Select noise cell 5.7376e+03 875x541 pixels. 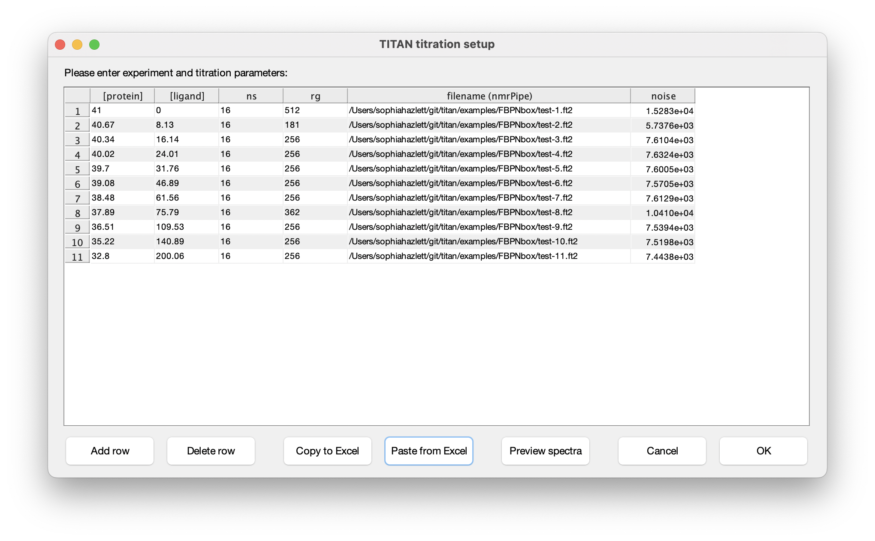(663, 125)
